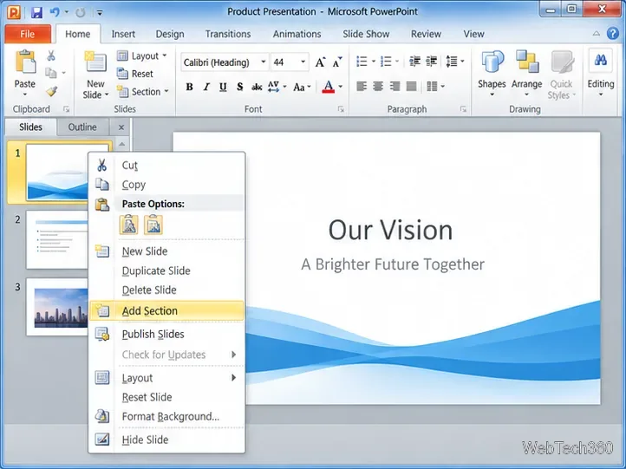Open the Paragraph dialog launcher
626x469 pixels.
[x=463, y=109]
